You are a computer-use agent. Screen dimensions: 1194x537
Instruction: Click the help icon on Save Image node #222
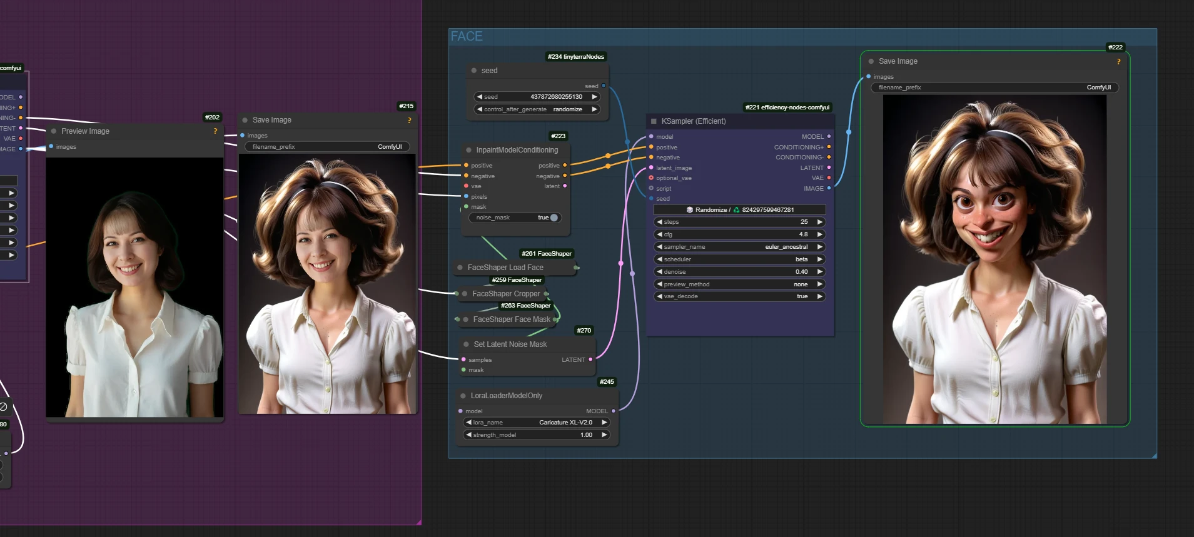click(1118, 61)
